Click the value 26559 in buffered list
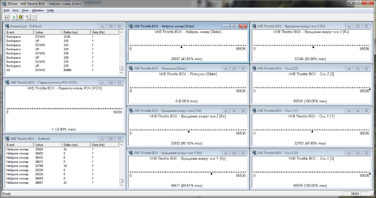376x198 pixels. point(39,174)
